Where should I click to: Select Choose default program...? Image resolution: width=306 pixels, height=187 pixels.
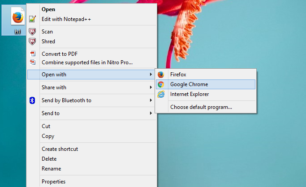click(206, 107)
